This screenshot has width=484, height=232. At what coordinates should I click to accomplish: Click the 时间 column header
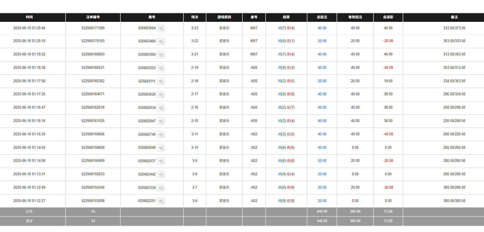[29, 17]
